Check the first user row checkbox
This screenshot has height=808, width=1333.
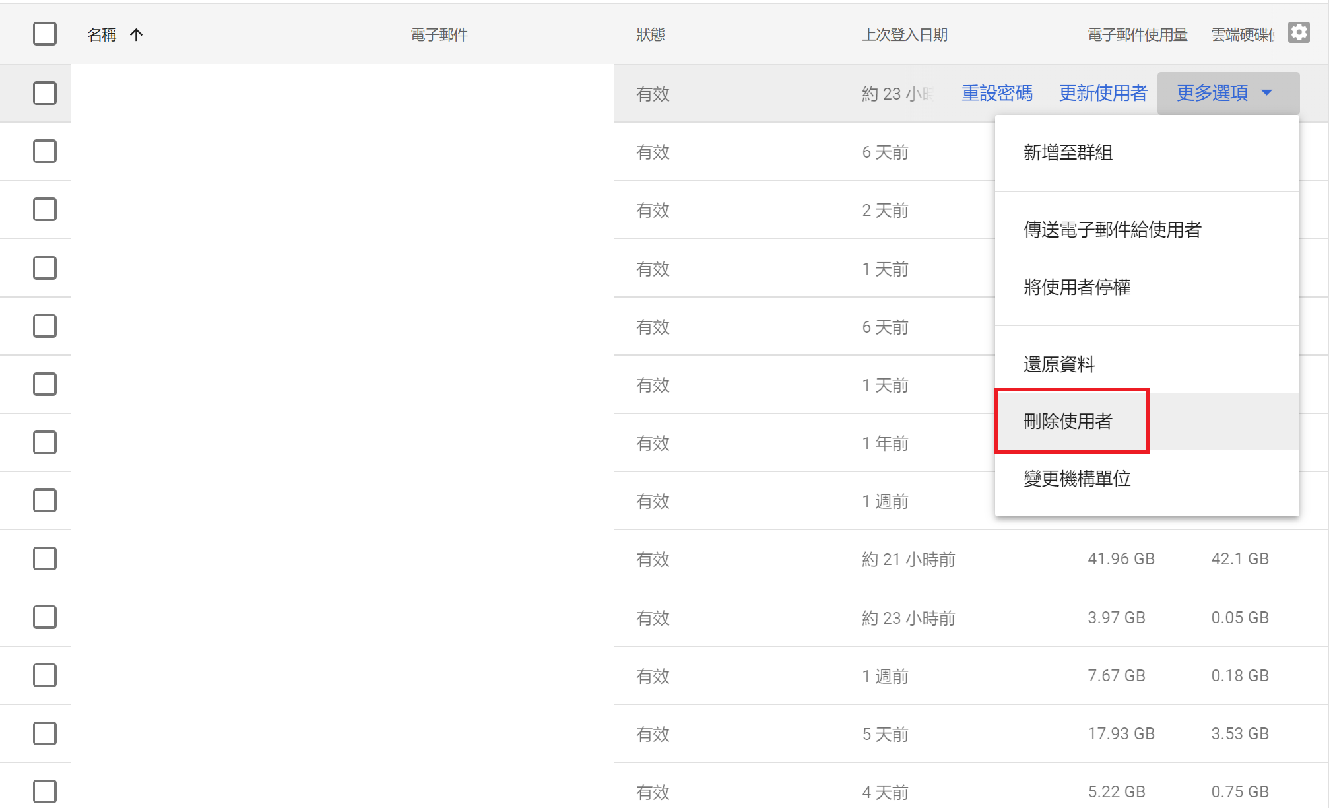click(x=45, y=93)
